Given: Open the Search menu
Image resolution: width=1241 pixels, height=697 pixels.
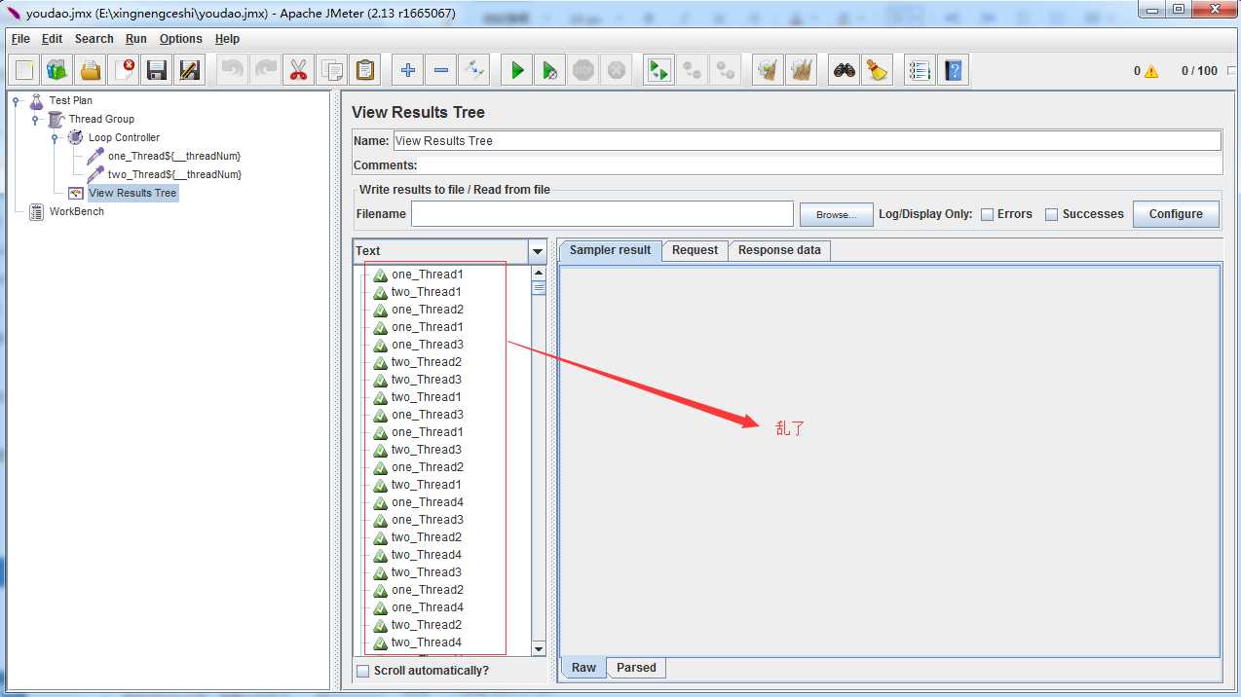Looking at the screenshot, I should tap(94, 39).
